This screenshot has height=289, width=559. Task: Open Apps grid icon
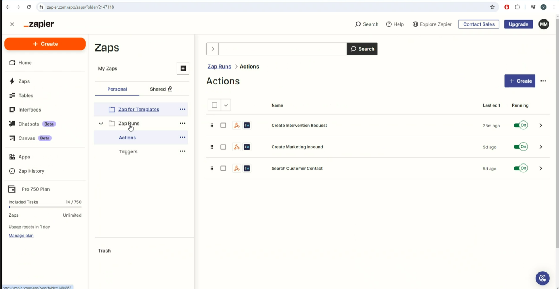(12, 157)
